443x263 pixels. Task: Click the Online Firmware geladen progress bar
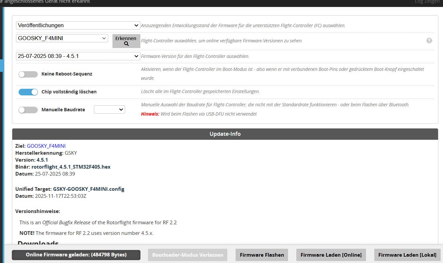pos(76,255)
